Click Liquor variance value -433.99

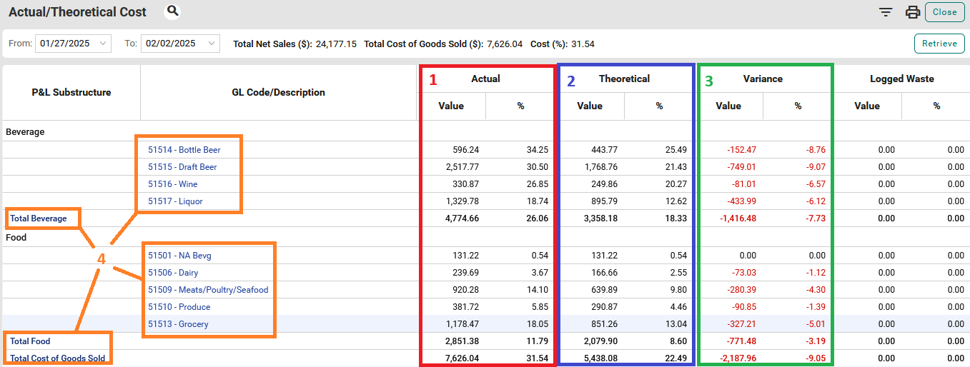(741, 201)
